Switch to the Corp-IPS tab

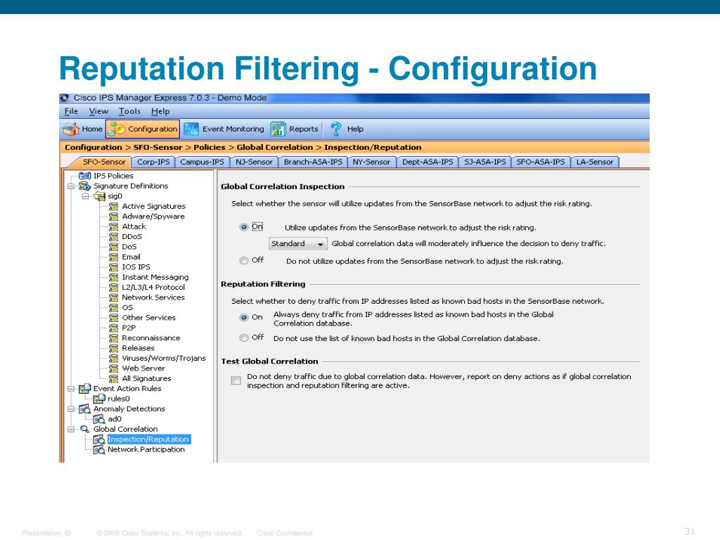tap(153, 162)
